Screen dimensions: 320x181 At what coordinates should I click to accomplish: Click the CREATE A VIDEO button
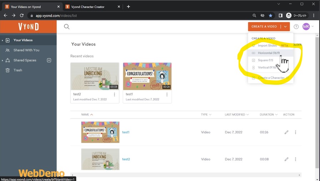pos(264,26)
